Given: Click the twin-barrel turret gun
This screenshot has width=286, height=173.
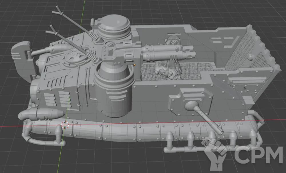Looking at the screenshot, I should (168, 52).
